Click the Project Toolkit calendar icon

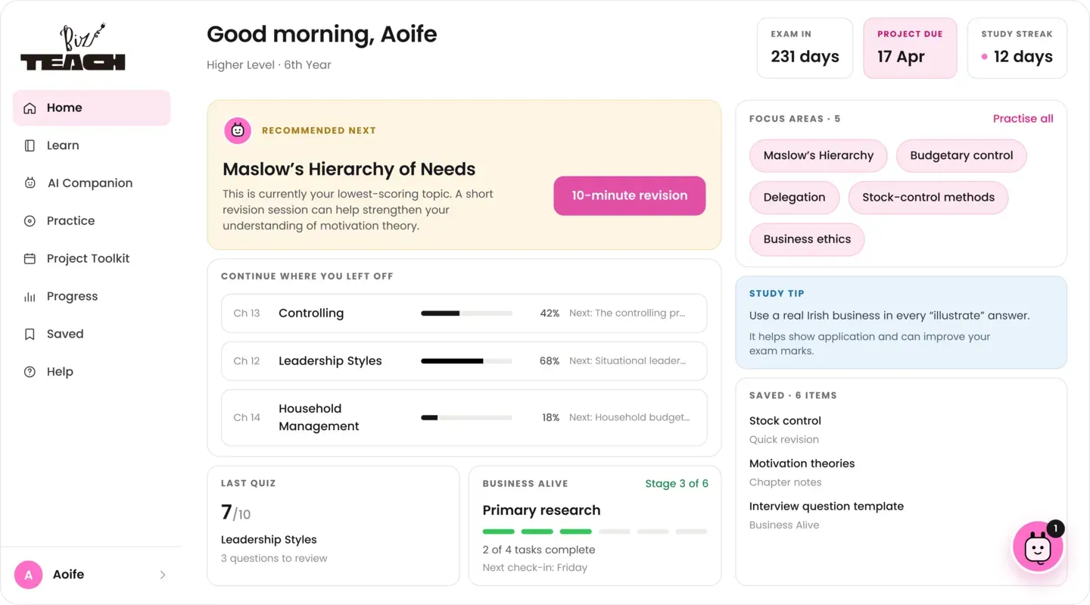pyautogui.click(x=30, y=259)
